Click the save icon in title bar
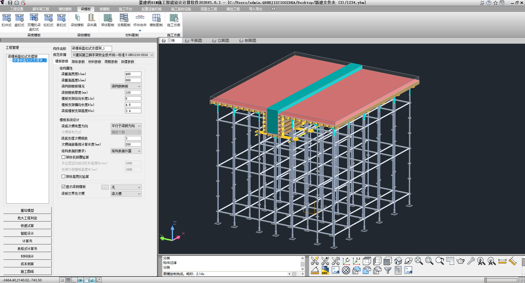Screen dimensions: 525x283 point(10,3)
